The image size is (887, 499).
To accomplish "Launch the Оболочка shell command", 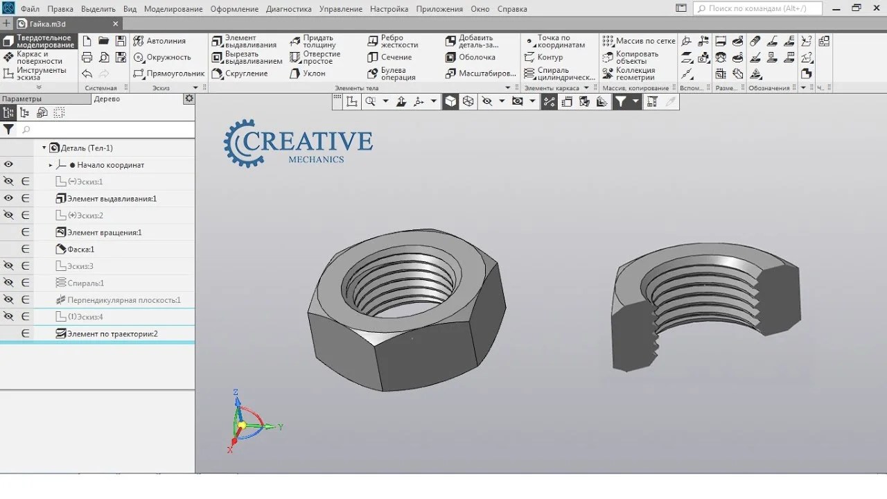I will pos(471,58).
